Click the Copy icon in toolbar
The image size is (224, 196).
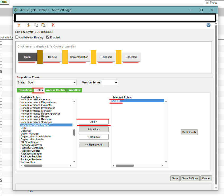36,25
